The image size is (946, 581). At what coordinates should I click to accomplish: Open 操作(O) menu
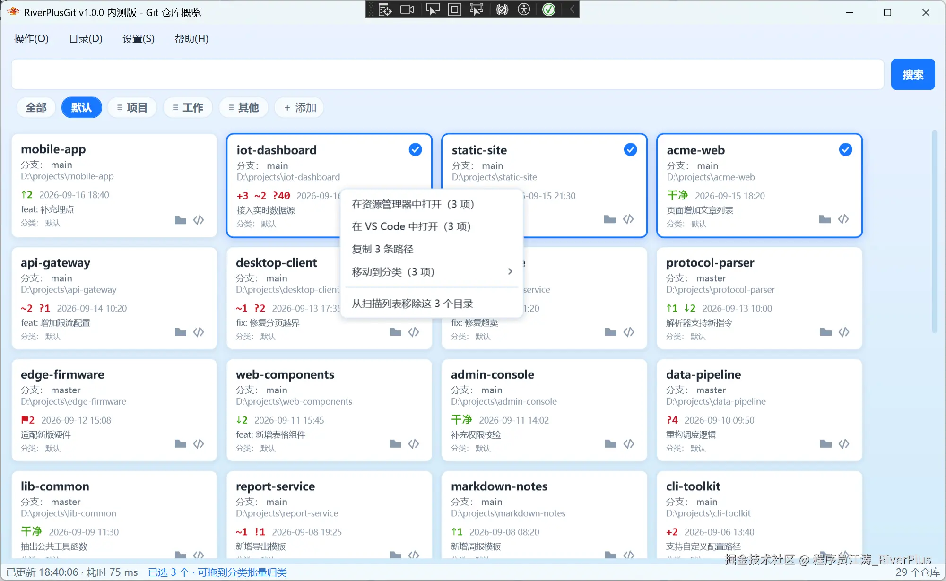(31, 39)
